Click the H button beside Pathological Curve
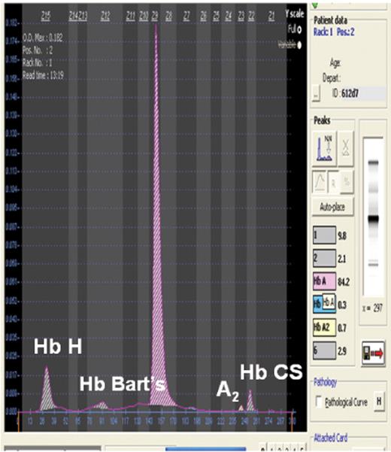This screenshot has height=452, width=391. (x=379, y=401)
